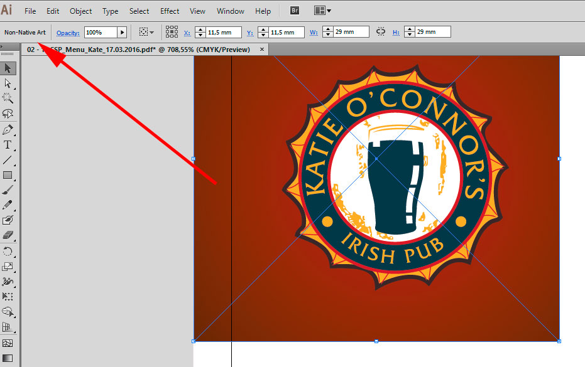The height and width of the screenshot is (367, 585).
Task: Pick the Magic Wand tool
Action: tap(8, 98)
